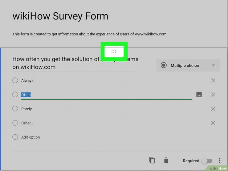This screenshot has width=228, height=171.
Task: Select the Often radio button
Action: click(15, 95)
